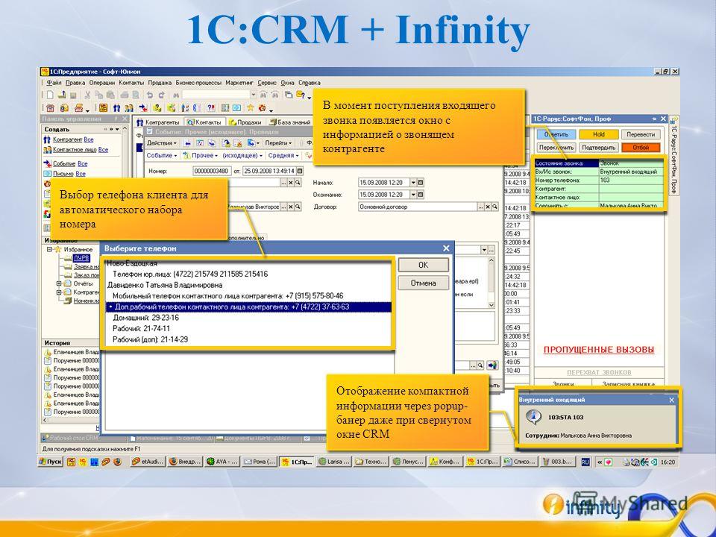716x537 pixels.
Task: Open the Действия dropdown
Action: pos(161,143)
